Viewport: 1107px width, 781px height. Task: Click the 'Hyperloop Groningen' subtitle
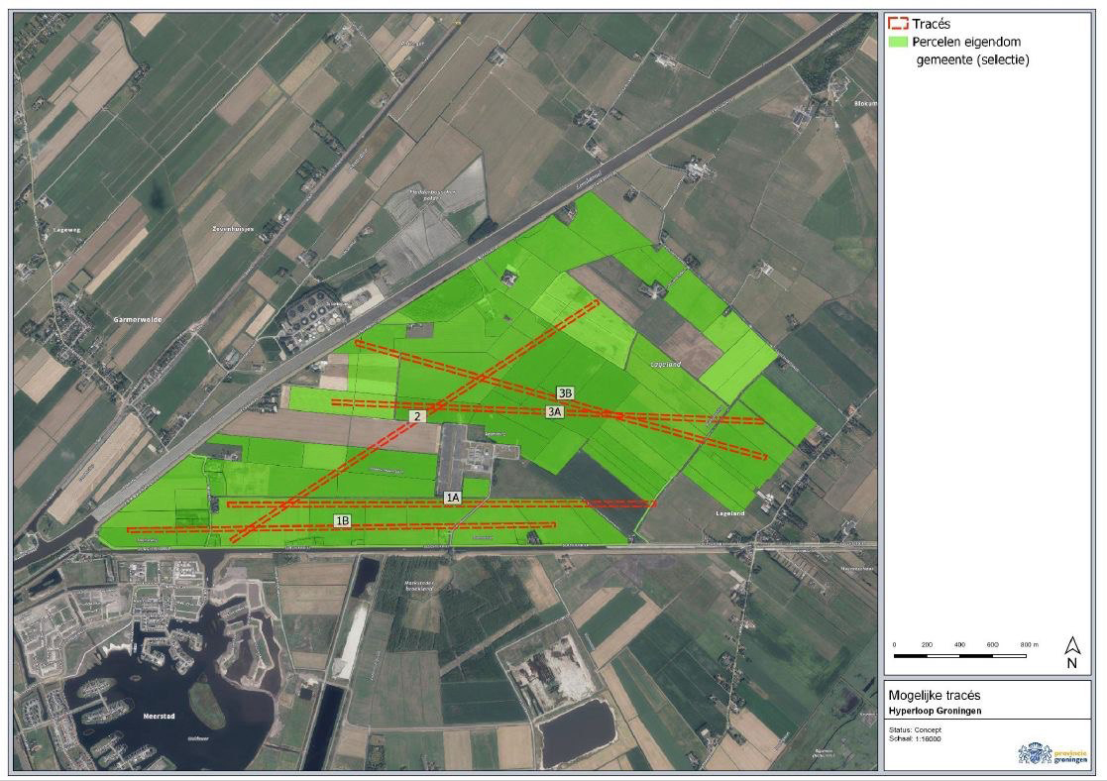[x=935, y=711]
